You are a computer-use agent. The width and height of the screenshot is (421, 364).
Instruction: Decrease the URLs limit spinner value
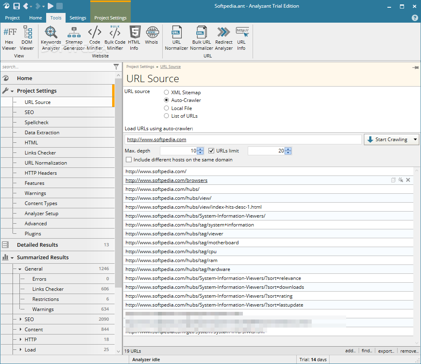(288, 152)
